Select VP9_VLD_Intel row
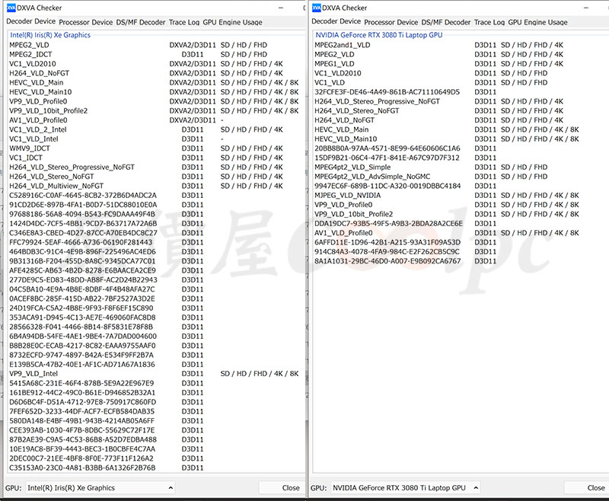 click(155, 374)
